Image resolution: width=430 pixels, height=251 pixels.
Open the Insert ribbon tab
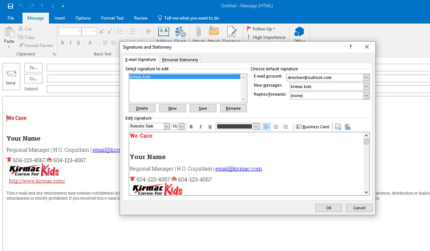59,18
